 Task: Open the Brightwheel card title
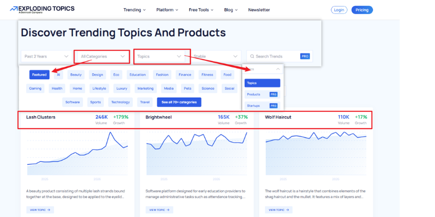click(x=159, y=117)
